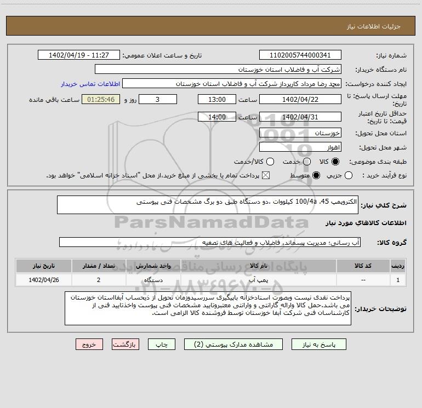This screenshot has width=422, height=408.
Task: Click the استان محل تحویل label
Action: [x=381, y=133]
